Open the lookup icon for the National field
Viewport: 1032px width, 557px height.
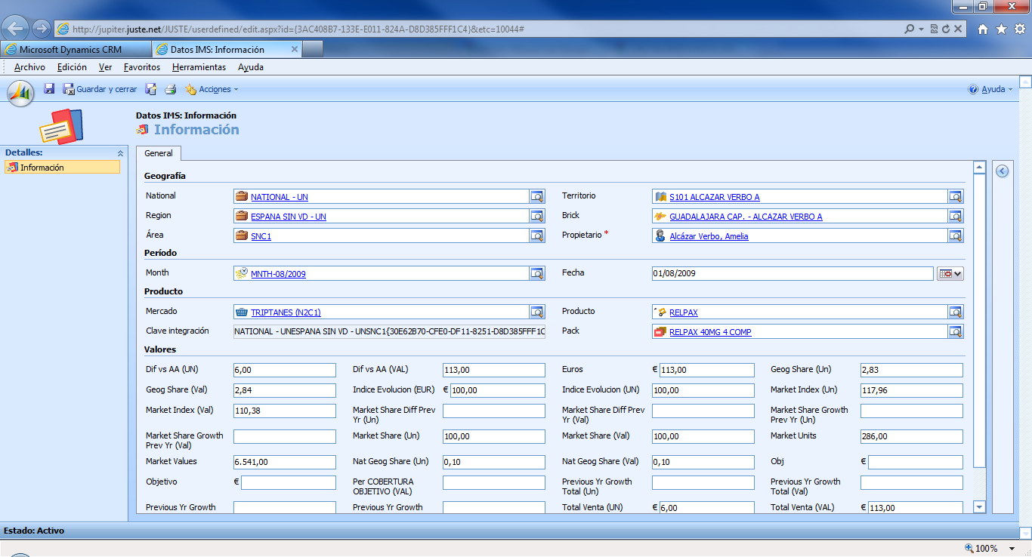click(537, 196)
